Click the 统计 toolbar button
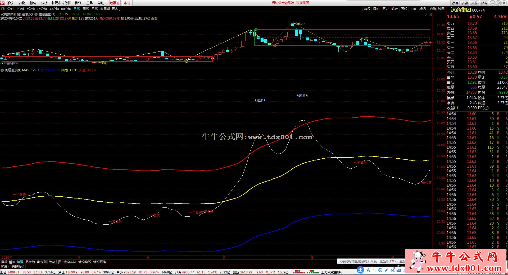This screenshot has width=508, height=275. pyautogui.click(x=395, y=9)
